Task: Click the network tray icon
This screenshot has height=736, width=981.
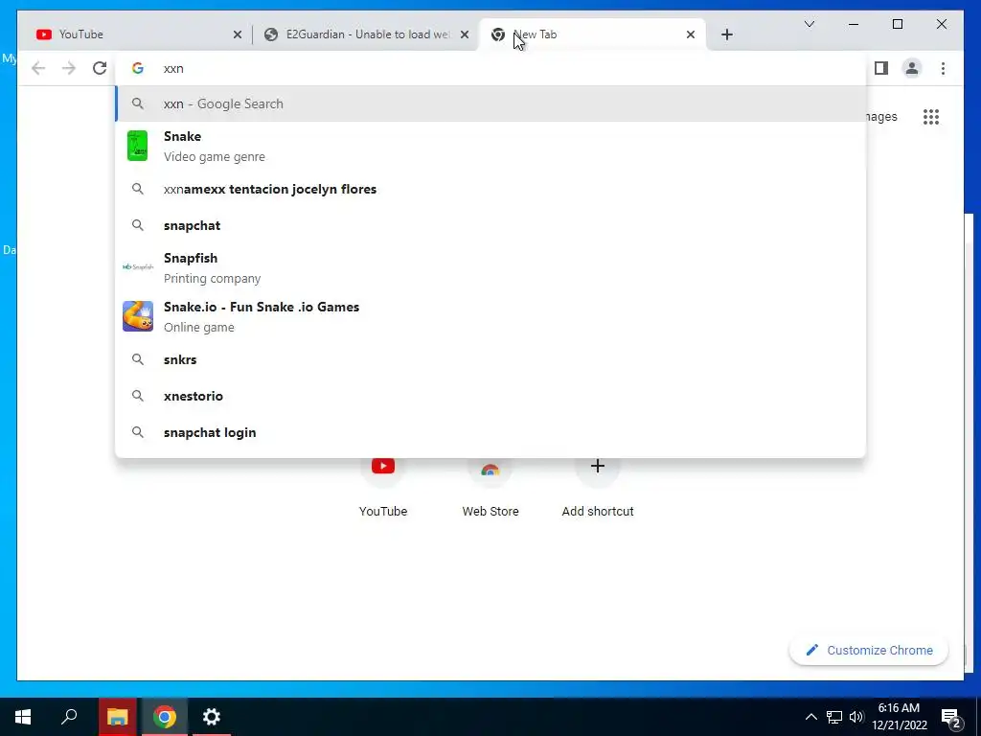Action: 834,717
